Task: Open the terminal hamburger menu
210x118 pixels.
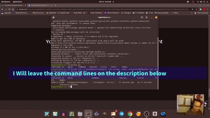Action: pyautogui.click(x=147, y=17)
